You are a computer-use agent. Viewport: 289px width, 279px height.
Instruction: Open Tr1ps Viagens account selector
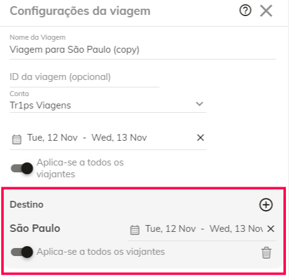click(108, 105)
